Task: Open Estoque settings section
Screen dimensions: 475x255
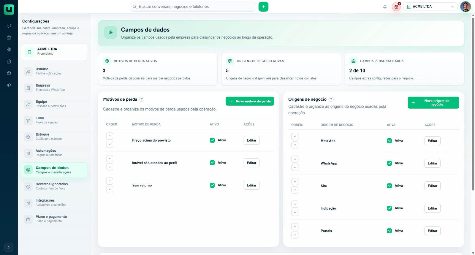Action: (54, 137)
